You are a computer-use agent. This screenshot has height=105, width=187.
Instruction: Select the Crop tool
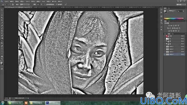pos(2,20)
